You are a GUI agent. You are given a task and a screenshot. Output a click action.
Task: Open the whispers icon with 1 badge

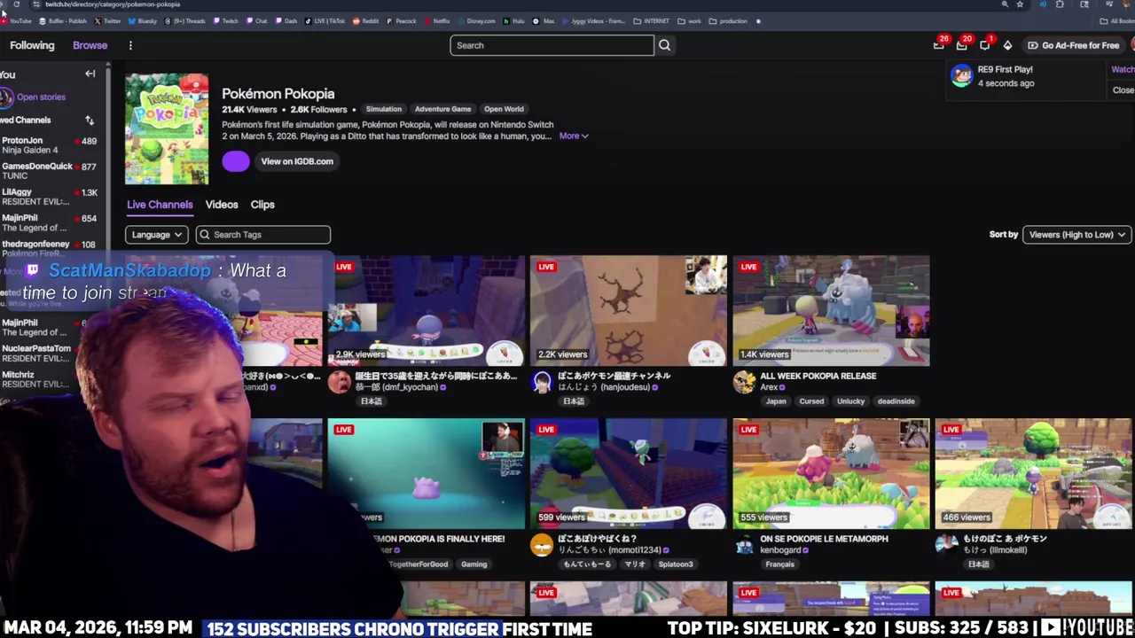coord(985,45)
